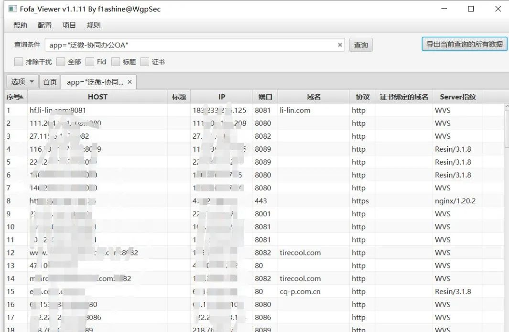The image size is (509, 332).
Task: Close the app="泛微-协同..." tab
Action: coord(130,82)
